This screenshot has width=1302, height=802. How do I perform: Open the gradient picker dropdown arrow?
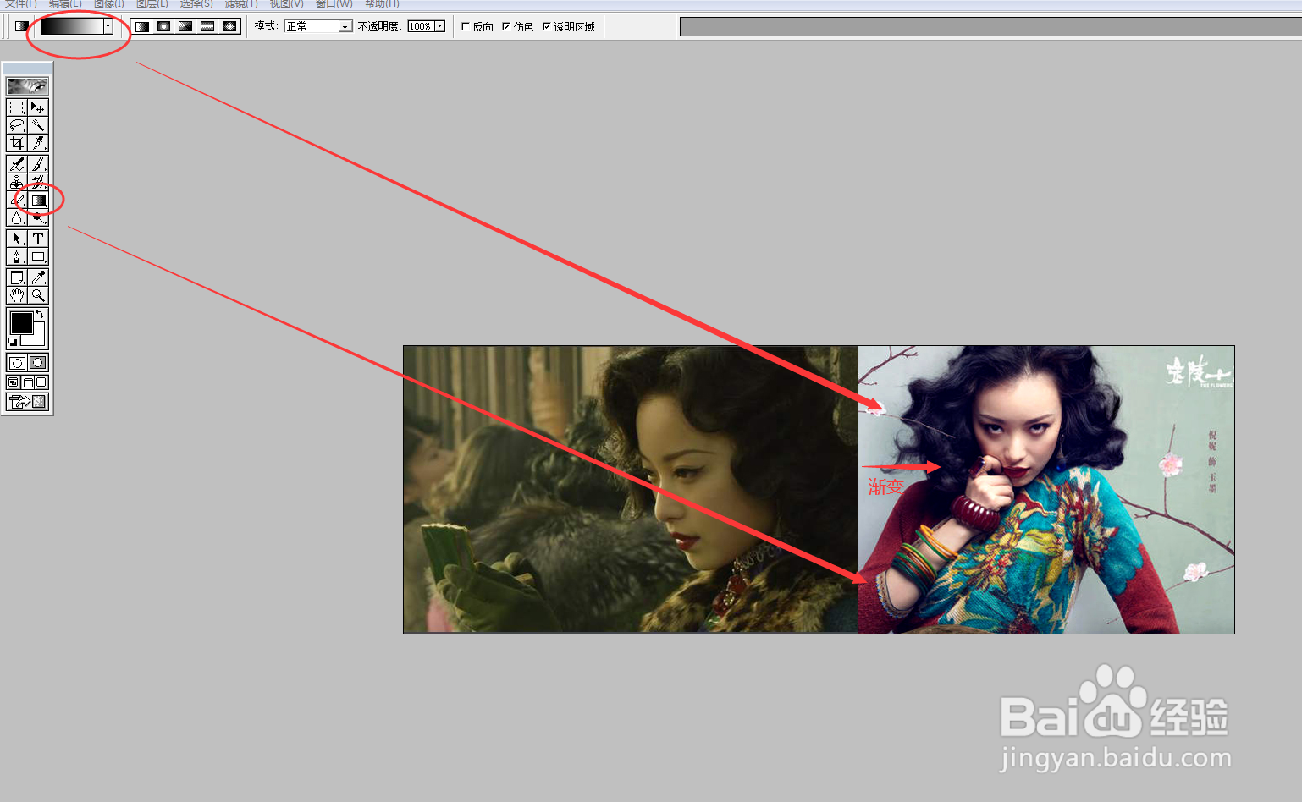[108, 26]
